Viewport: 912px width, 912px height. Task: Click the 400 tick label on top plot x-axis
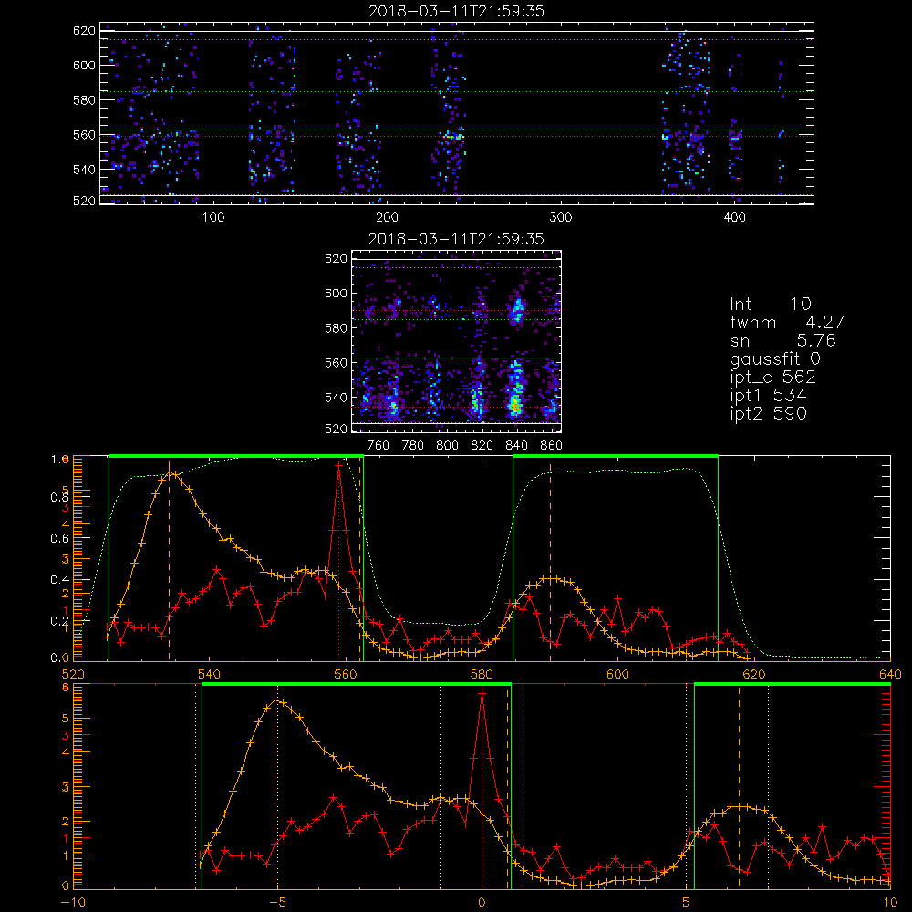pyautogui.click(x=734, y=218)
